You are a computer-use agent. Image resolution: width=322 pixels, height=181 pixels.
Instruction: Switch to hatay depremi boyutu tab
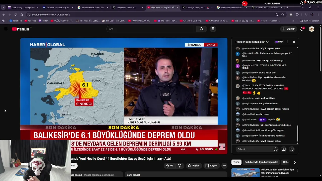(232, 8)
